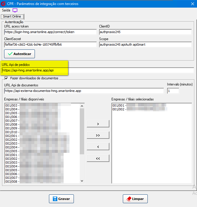Focus the URL Api de pedidos field
The height and width of the screenshot is (207, 197).
pyautogui.click(x=98, y=70)
